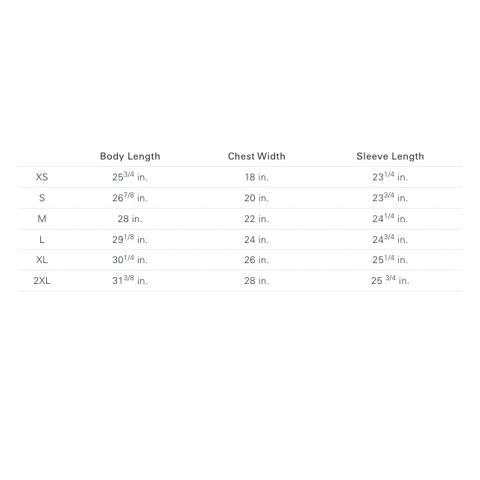
Task: Click the Chest Width column header
Action: 256,157
